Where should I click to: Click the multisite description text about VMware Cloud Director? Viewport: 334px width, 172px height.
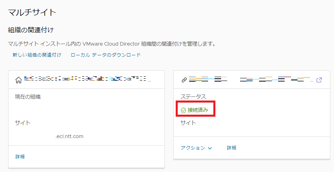111,44
